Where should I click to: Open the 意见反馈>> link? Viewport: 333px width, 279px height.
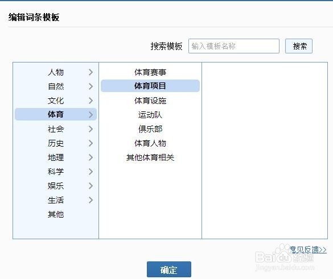point(308,249)
